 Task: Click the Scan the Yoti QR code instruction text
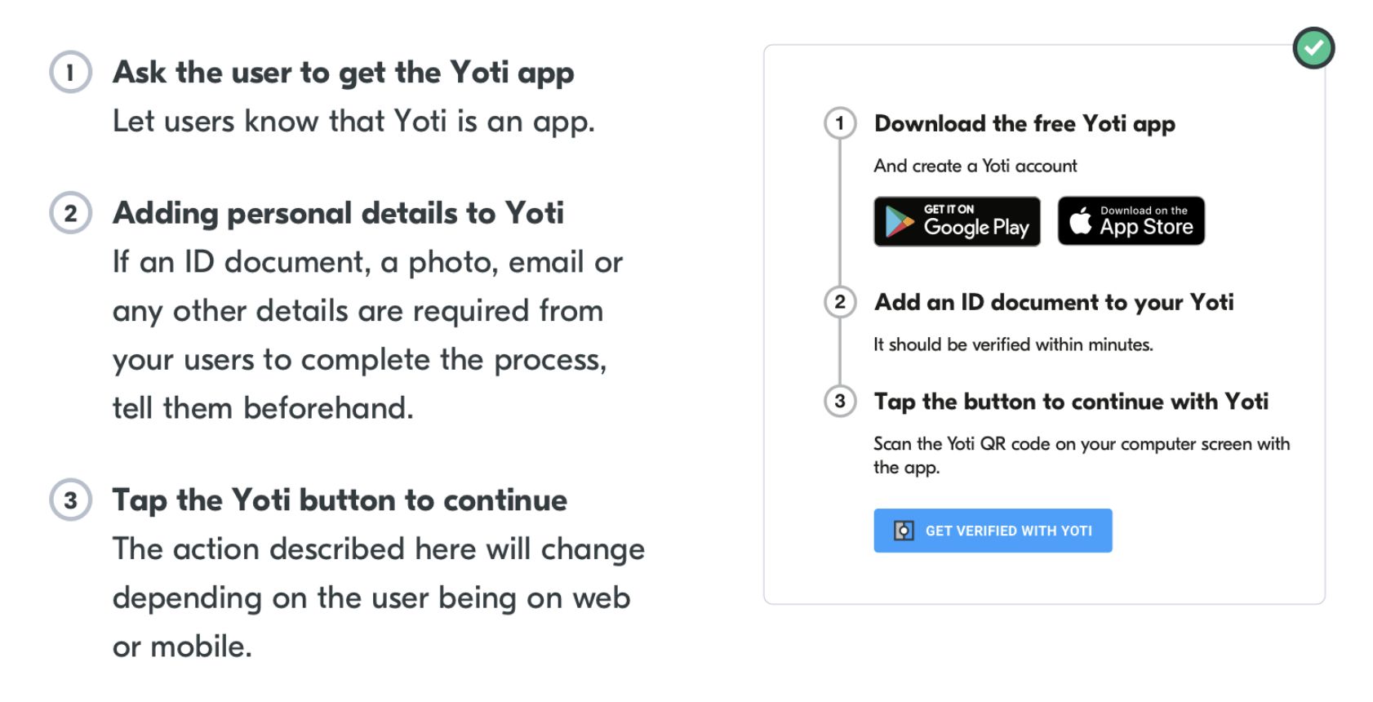point(1082,455)
